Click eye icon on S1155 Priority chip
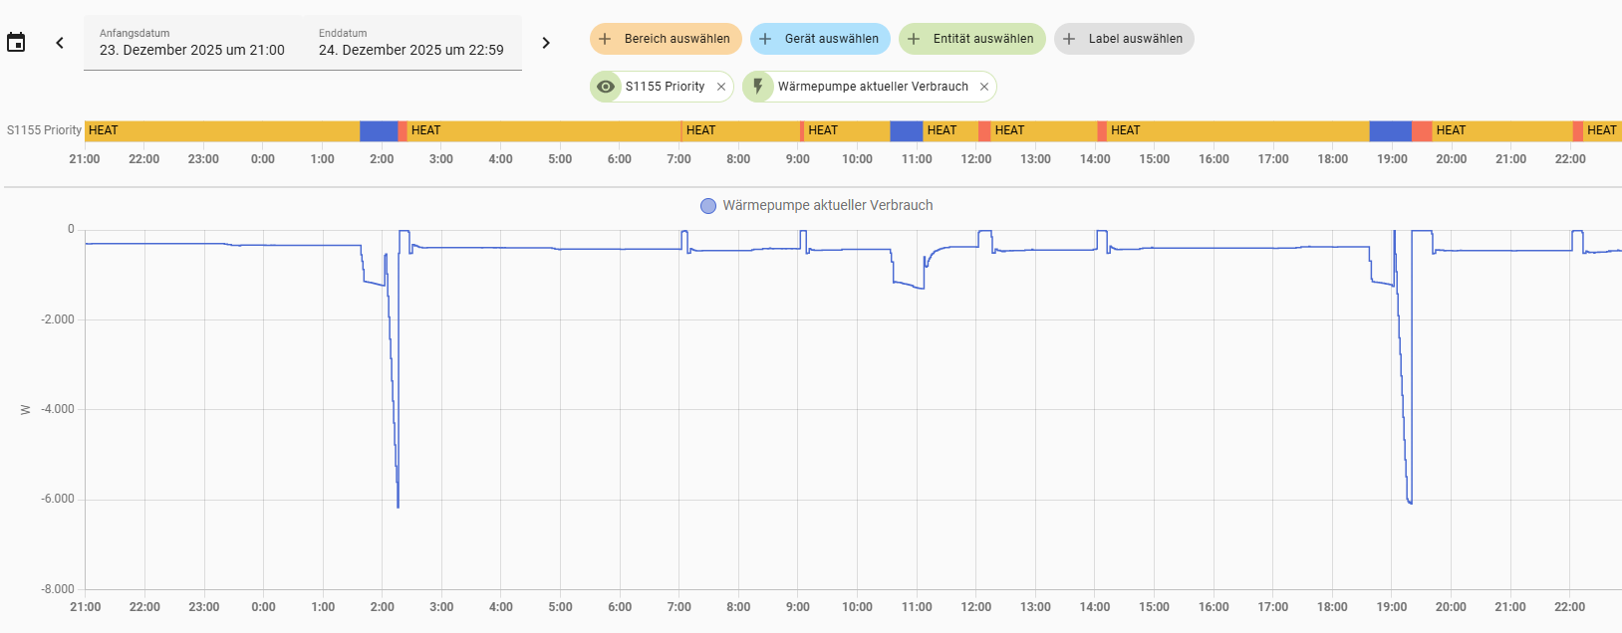The width and height of the screenshot is (1622, 633). click(606, 87)
